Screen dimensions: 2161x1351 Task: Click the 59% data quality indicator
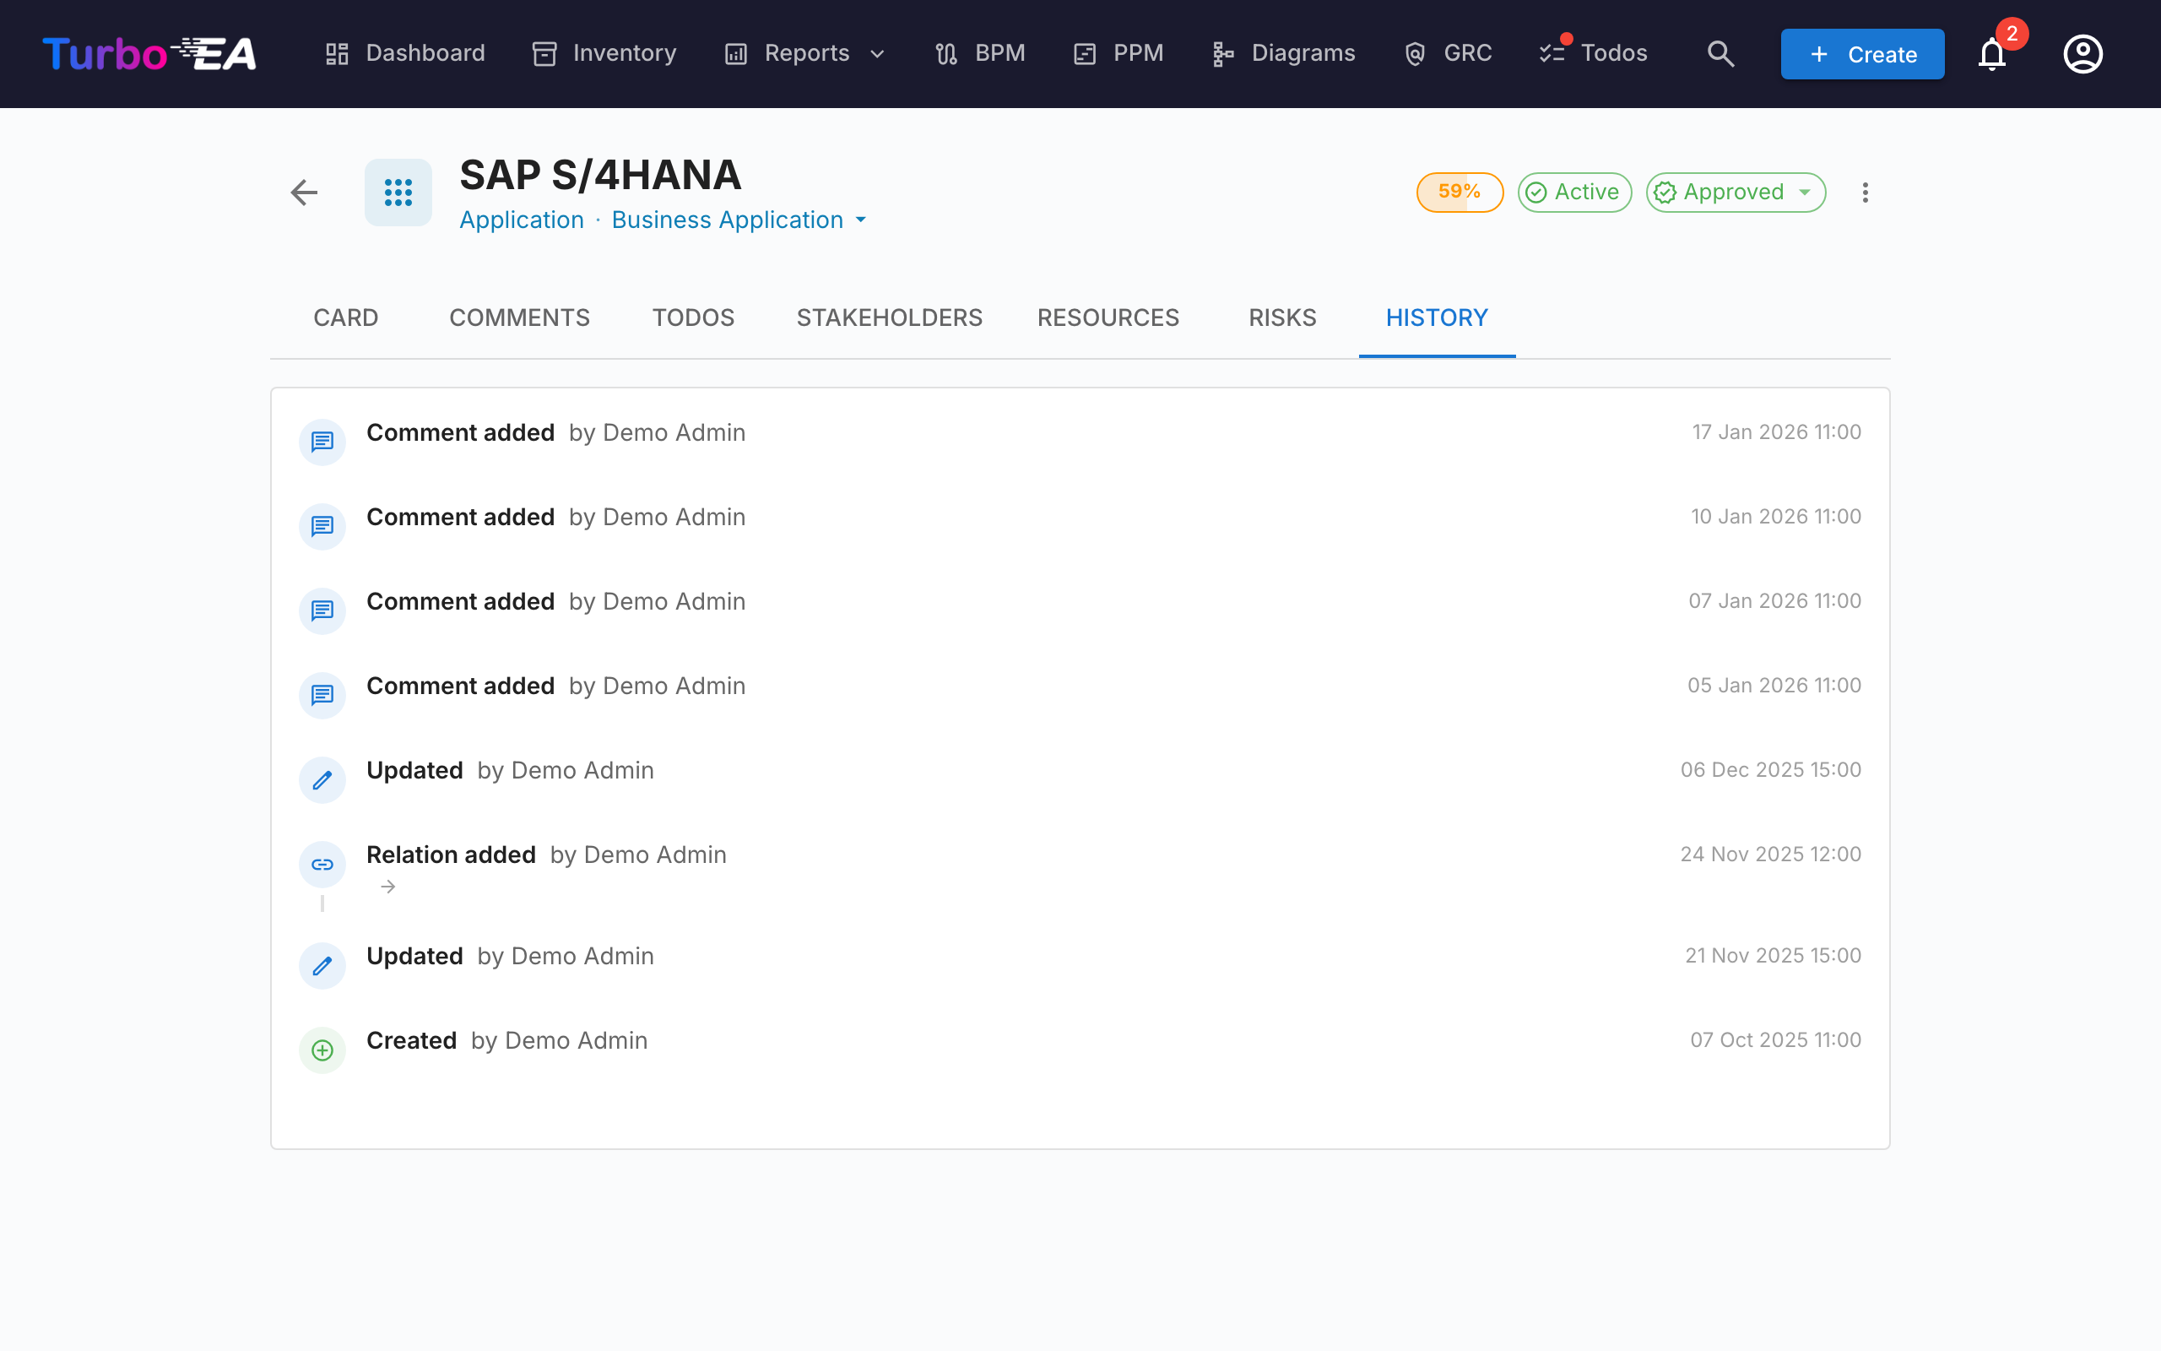click(1460, 193)
